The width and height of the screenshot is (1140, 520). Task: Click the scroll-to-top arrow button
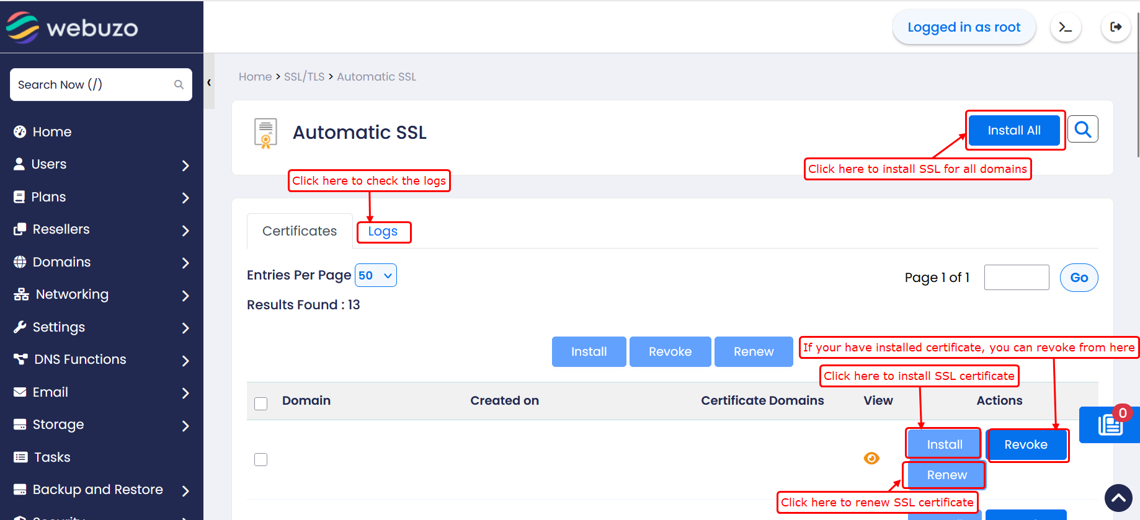(x=1118, y=498)
